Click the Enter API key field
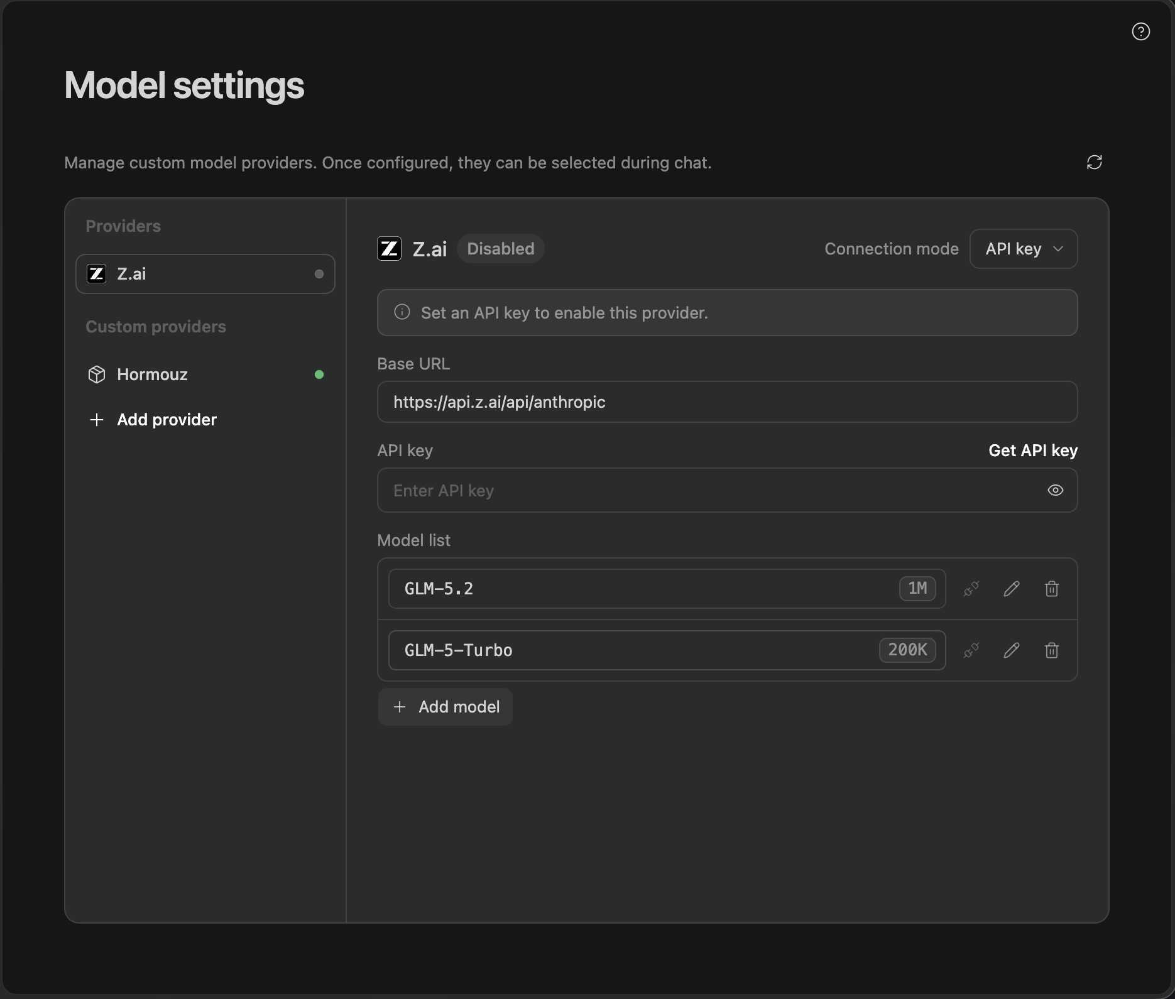The image size is (1175, 999). click(728, 490)
